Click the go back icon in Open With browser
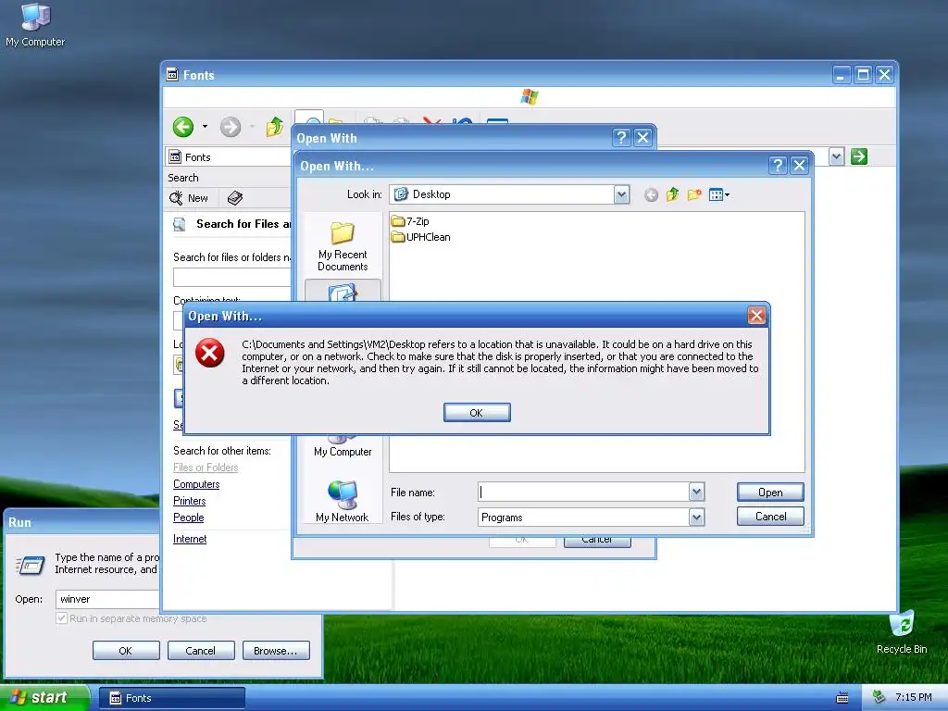Viewport: 948px width, 711px height. point(651,194)
